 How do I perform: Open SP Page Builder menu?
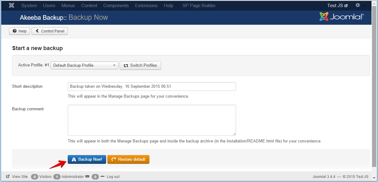(199, 6)
